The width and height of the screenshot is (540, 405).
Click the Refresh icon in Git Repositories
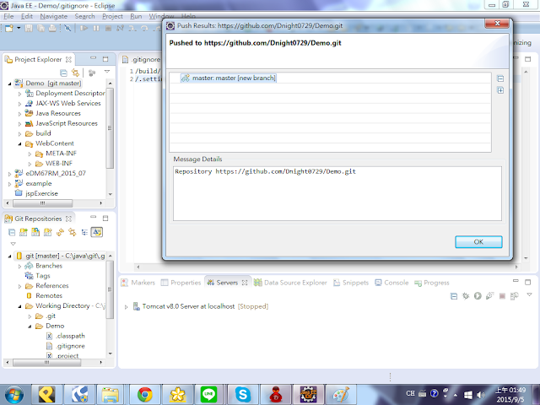pos(60,233)
